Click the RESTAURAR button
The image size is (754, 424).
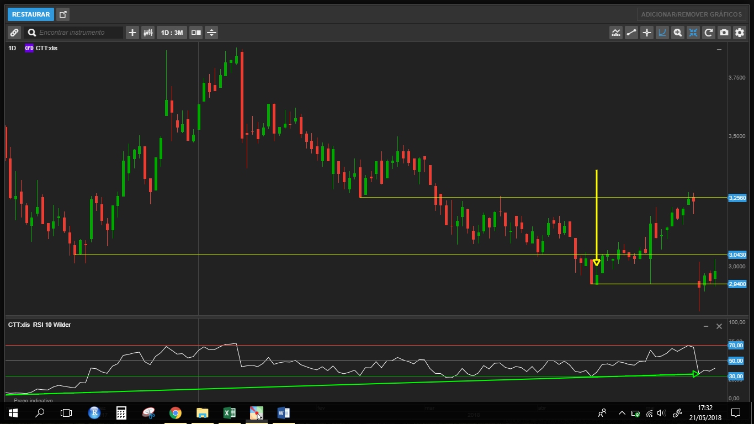click(31, 14)
